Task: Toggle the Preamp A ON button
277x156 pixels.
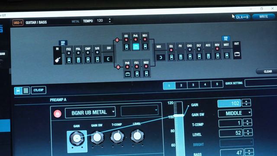Action: pyautogui.click(x=58, y=114)
